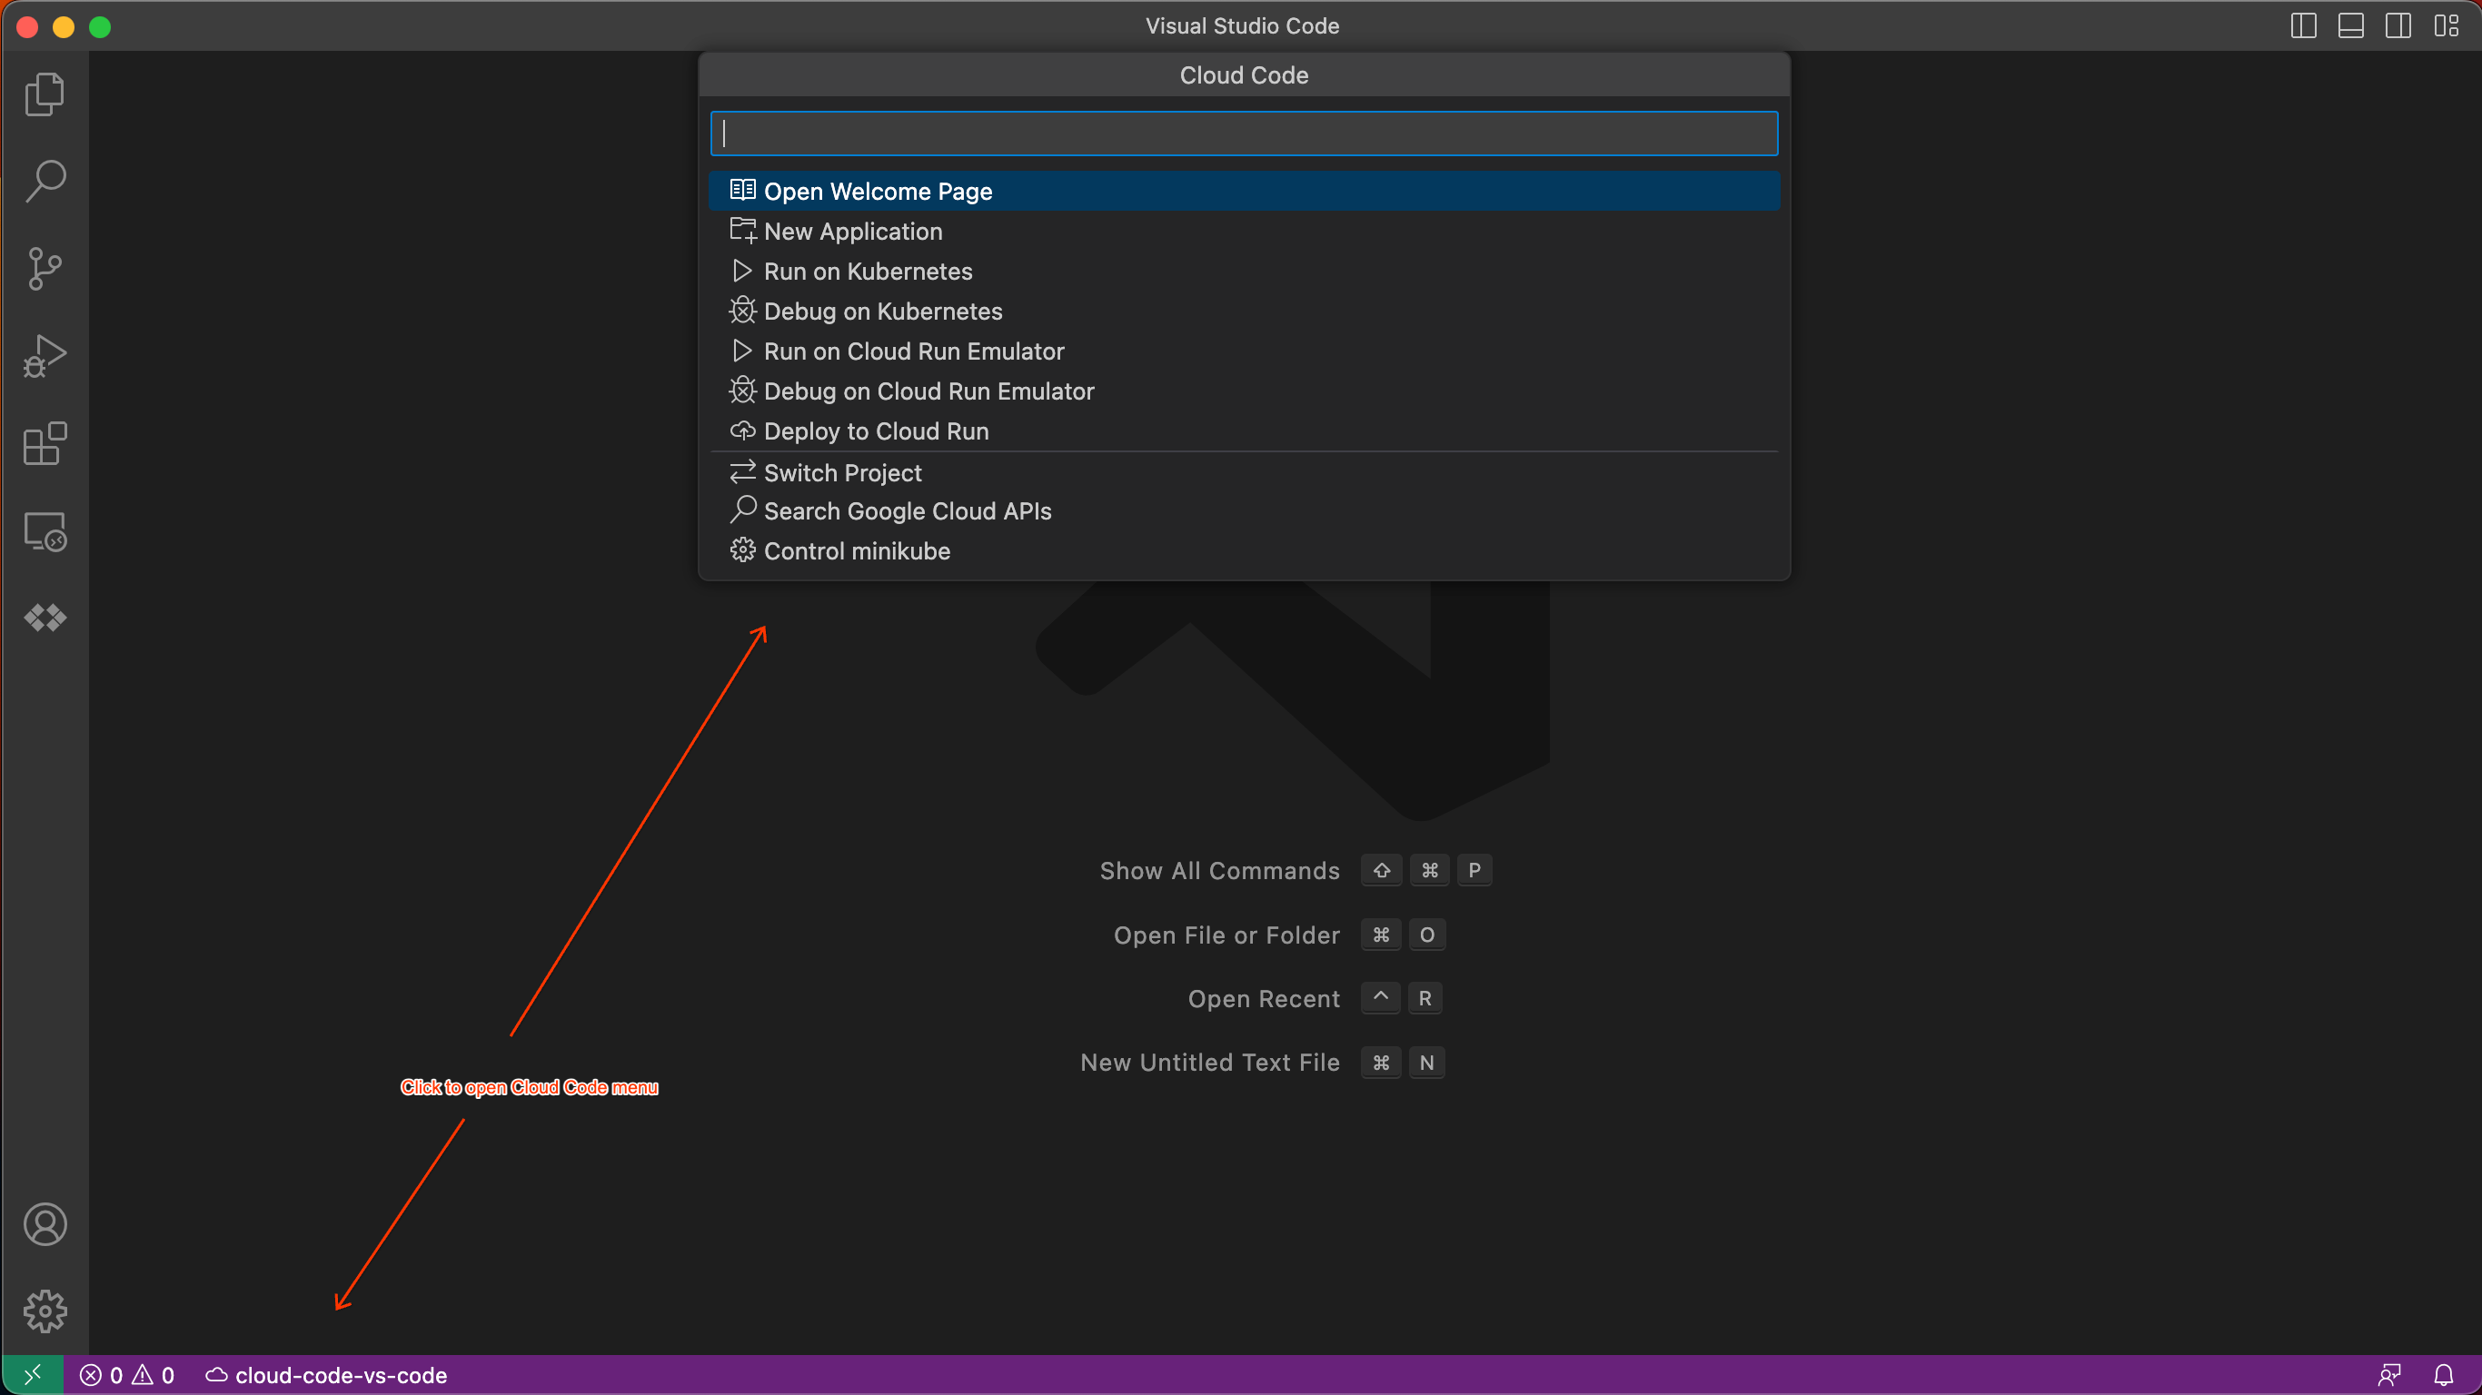This screenshot has height=1395, width=2482.
Task: Click the Cloud Code search input field
Action: [1243, 134]
